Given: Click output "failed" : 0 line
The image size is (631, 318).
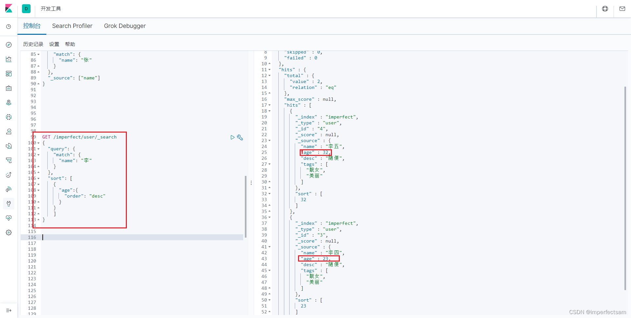Looking at the screenshot, I should [301, 58].
